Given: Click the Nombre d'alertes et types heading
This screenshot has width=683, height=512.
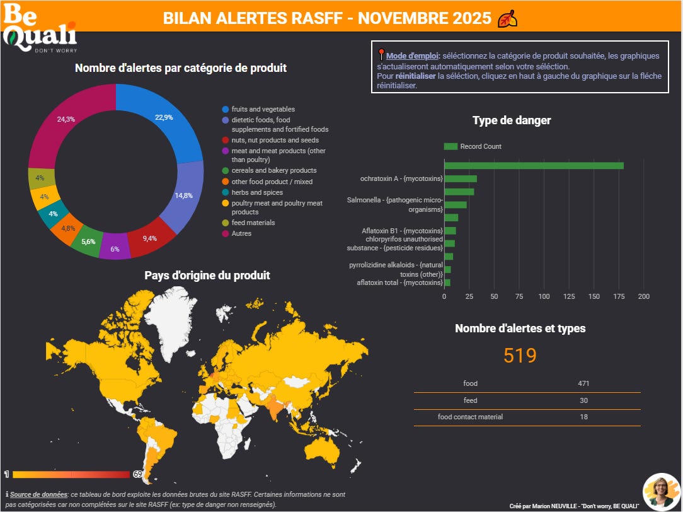Looking at the screenshot, I should [520, 329].
